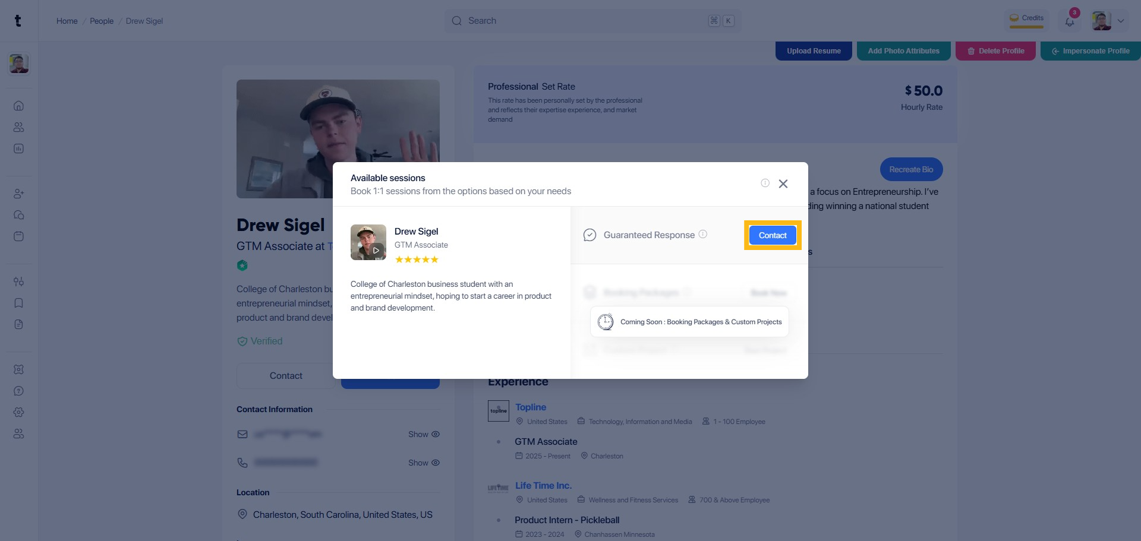This screenshot has height=541, width=1141.
Task: Click the "Verified" status label
Action: (266, 341)
